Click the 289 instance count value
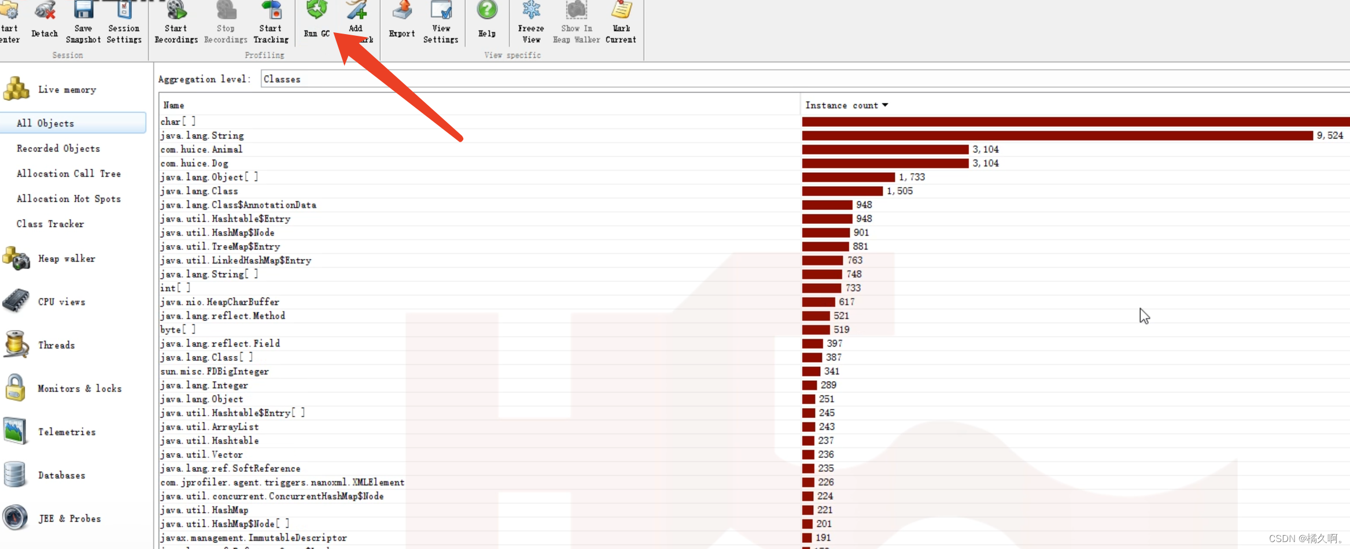This screenshot has height=549, width=1350. (828, 385)
